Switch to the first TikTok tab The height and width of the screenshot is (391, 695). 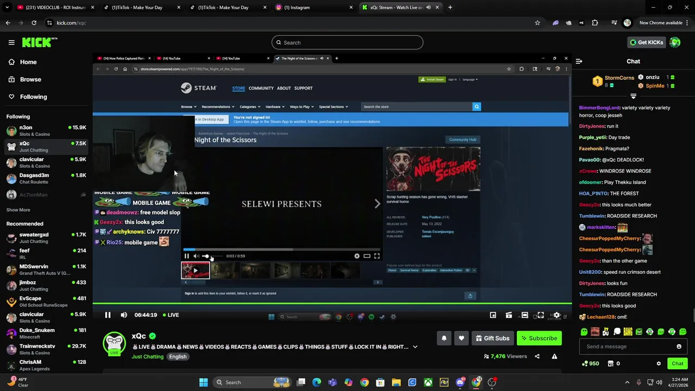point(141,8)
